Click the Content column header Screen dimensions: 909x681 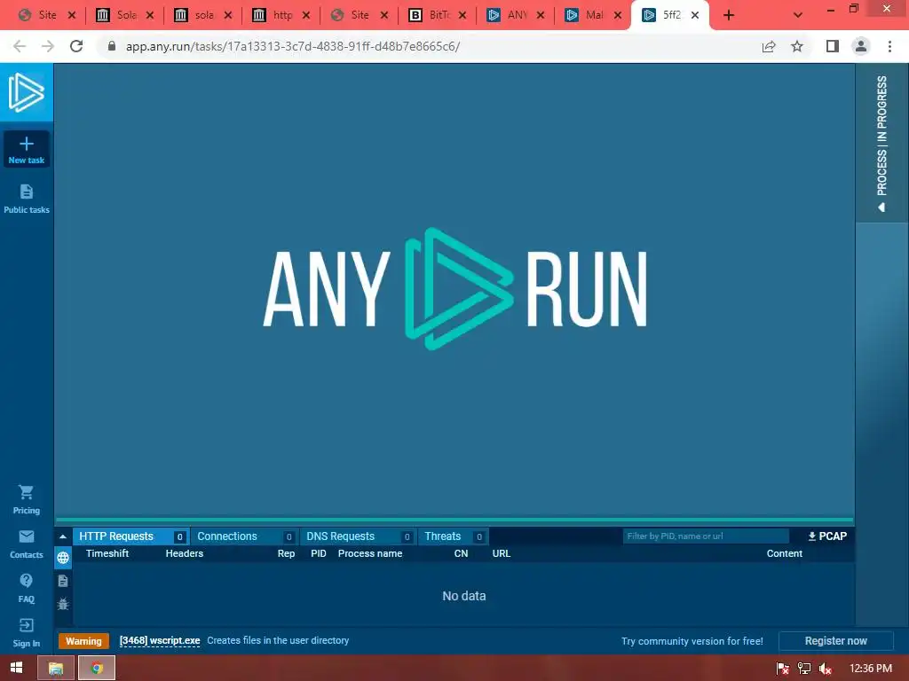(785, 553)
